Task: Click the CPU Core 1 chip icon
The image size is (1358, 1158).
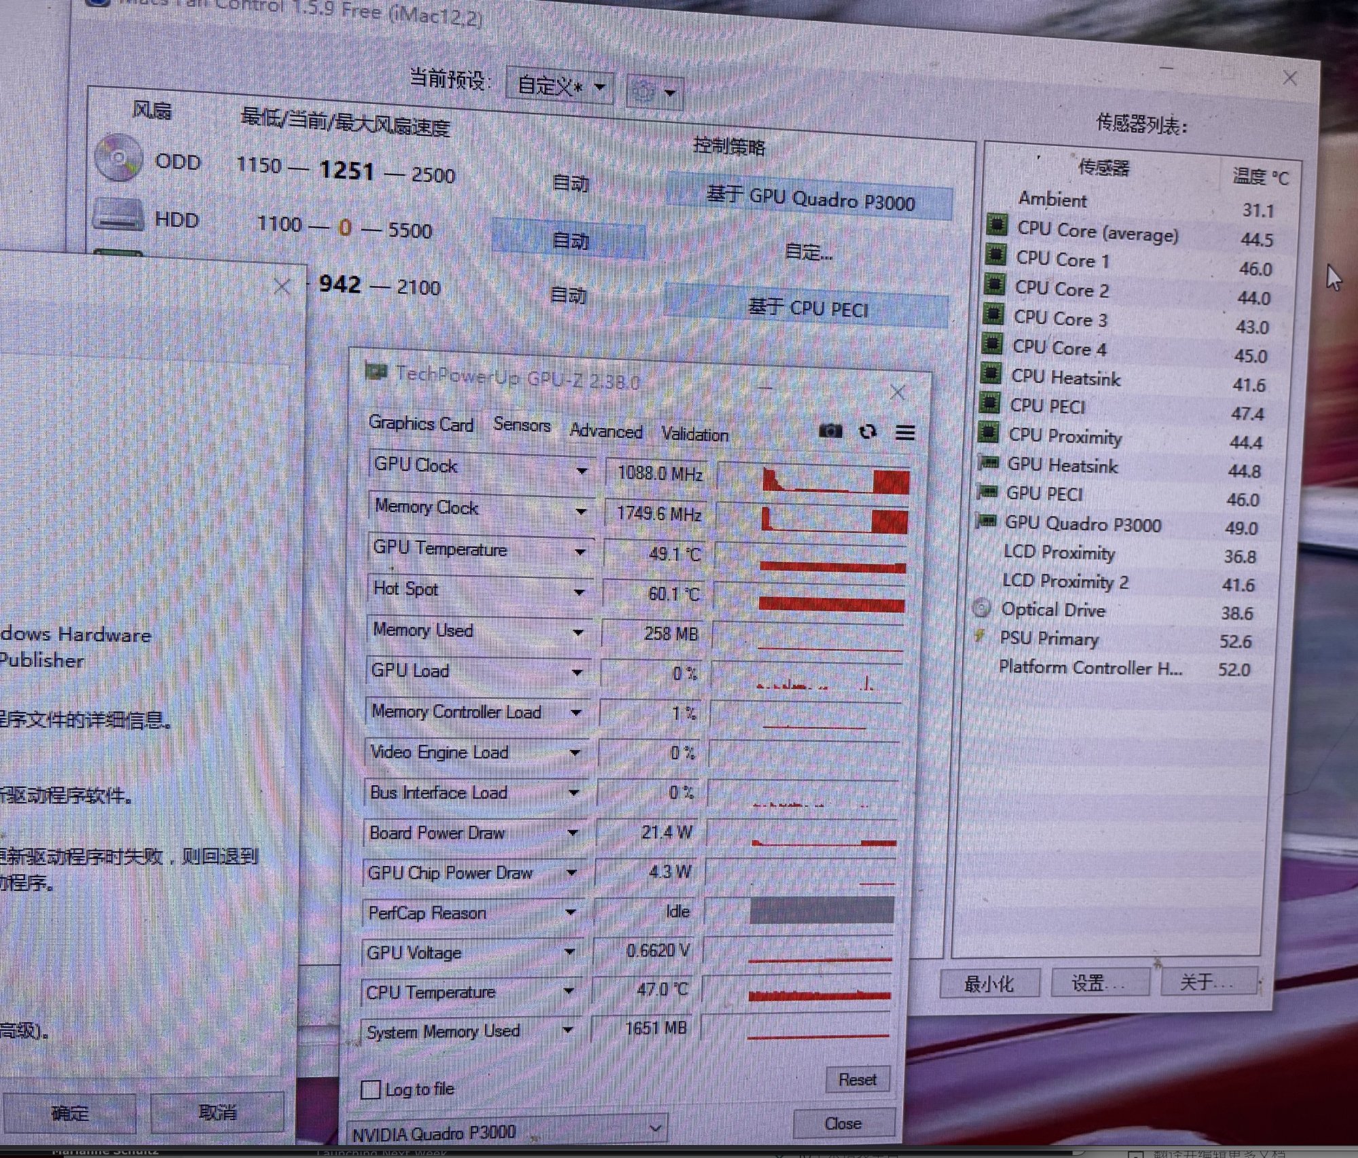Action: click(995, 255)
